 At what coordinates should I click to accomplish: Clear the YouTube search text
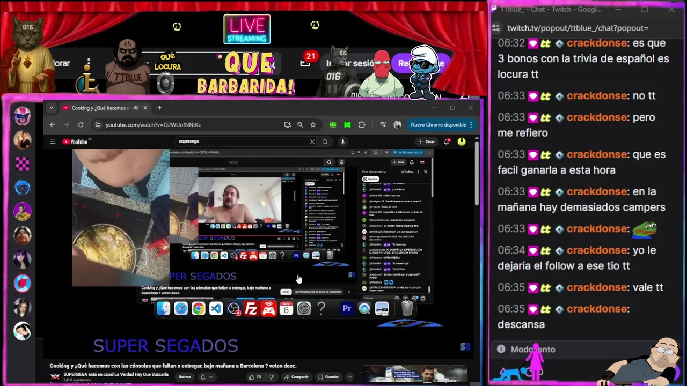312,142
